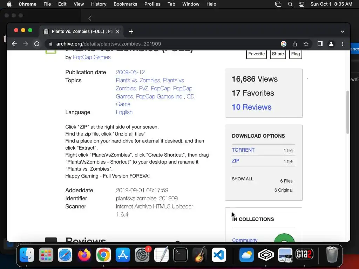This screenshot has height=269, width=359.
Task: Open the Window menu
Action: 191,4
